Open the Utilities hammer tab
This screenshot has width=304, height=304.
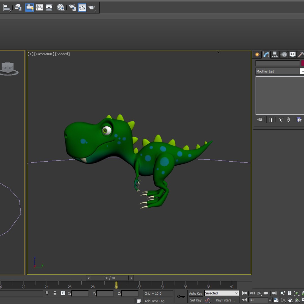tap(301, 55)
